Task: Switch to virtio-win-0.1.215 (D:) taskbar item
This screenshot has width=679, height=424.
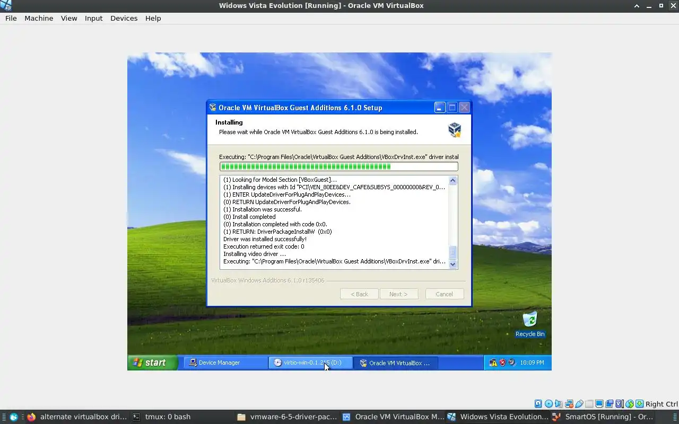Action: (x=310, y=363)
